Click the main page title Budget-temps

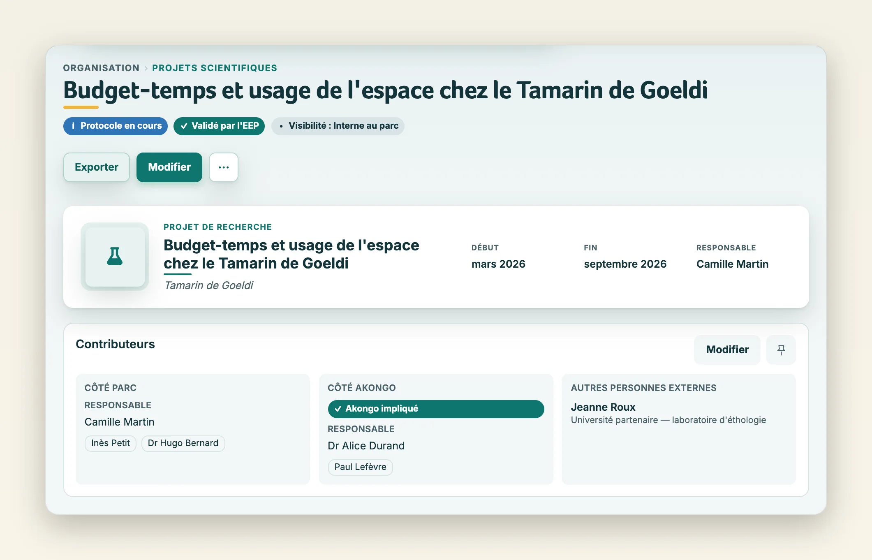click(x=385, y=90)
